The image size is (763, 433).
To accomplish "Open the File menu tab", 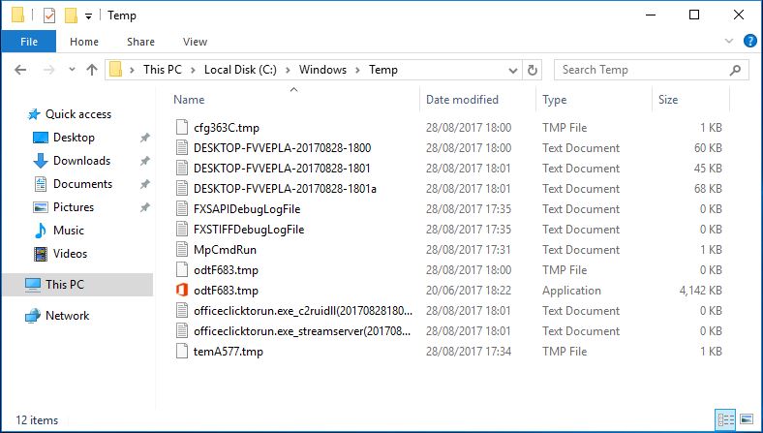I will click(x=29, y=42).
